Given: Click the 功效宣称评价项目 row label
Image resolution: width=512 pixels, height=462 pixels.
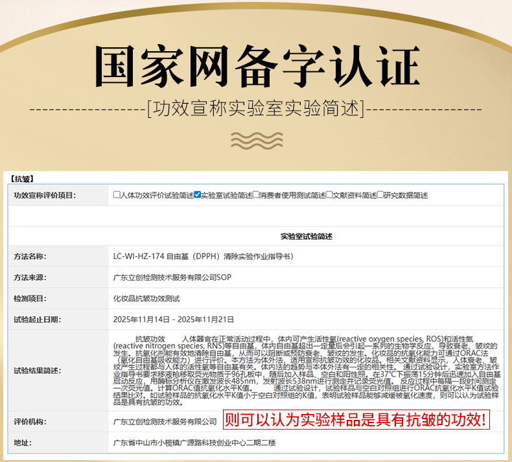Looking at the screenshot, I should coord(45,195).
